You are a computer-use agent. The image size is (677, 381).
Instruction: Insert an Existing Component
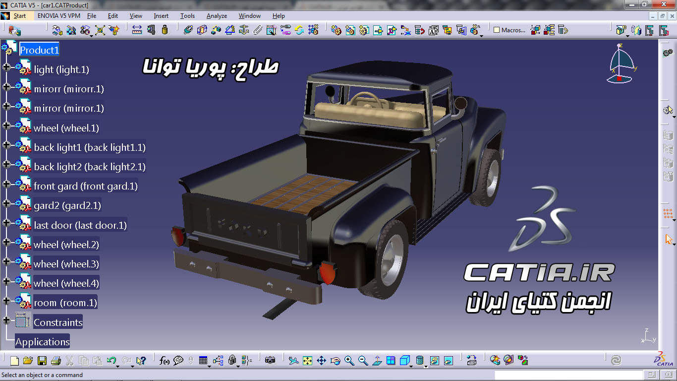pyautogui.click(x=378, y=30)
